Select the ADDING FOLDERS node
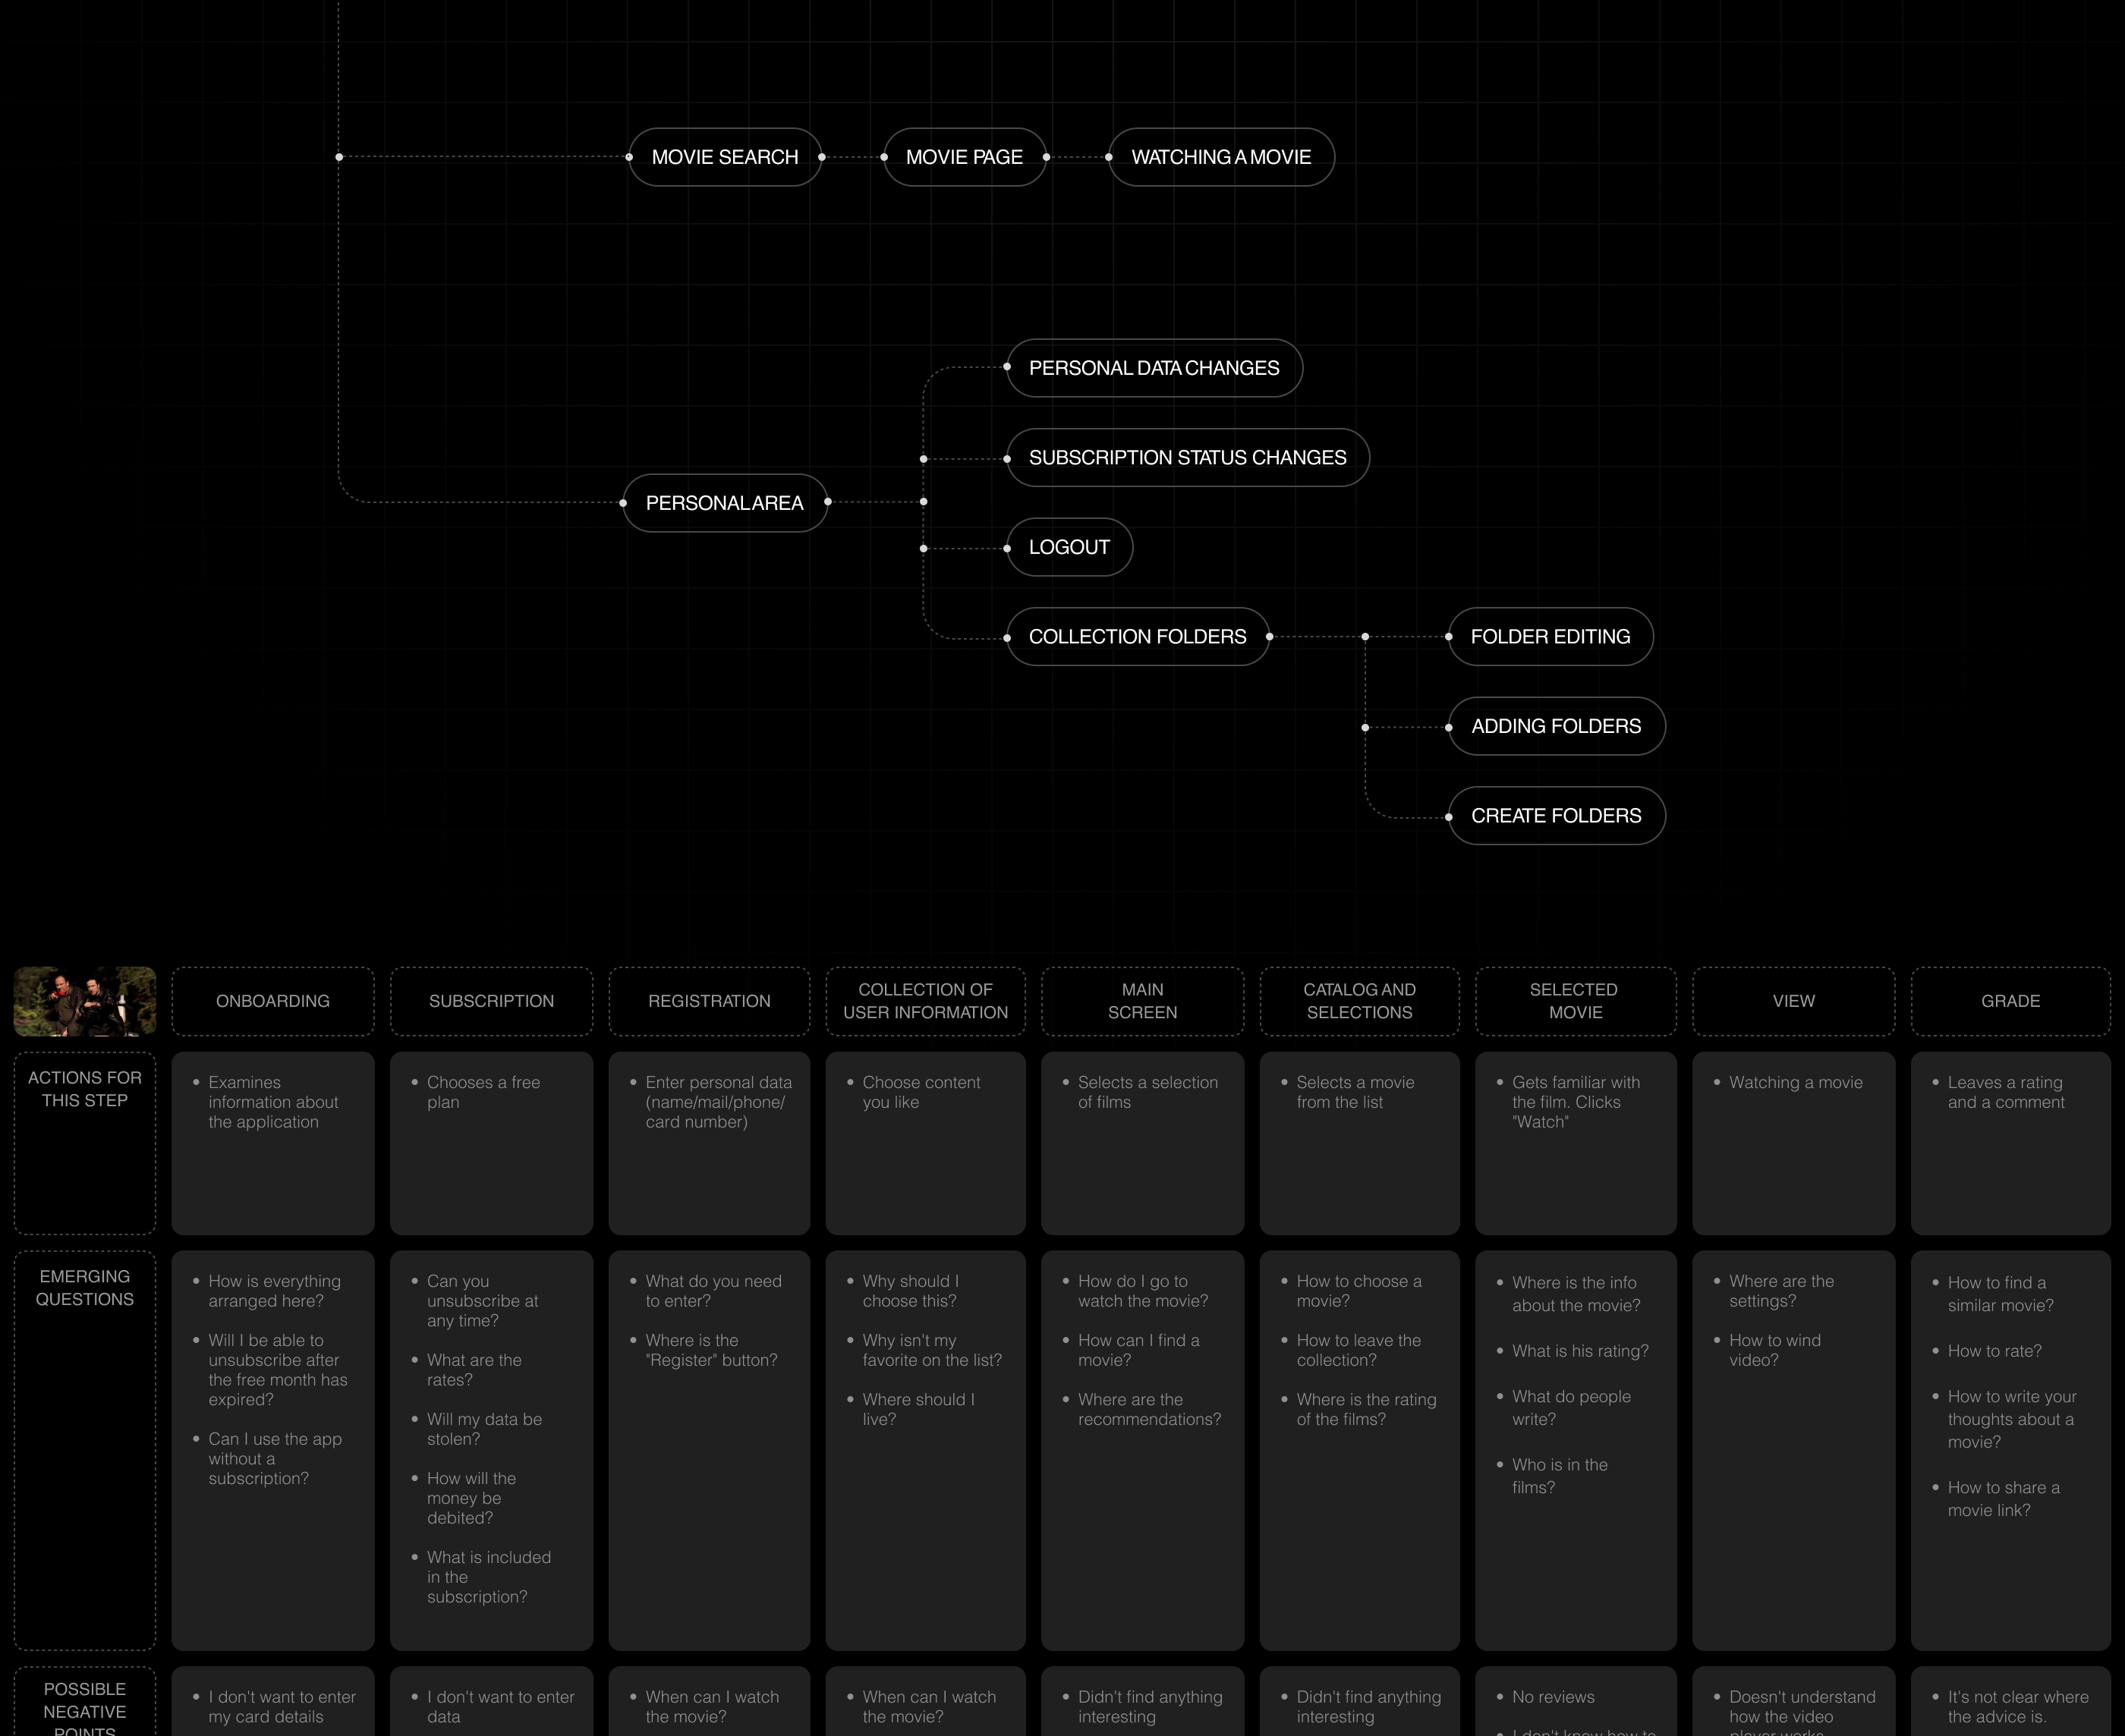Viewport: 2125px width, 1736px height. 1556,726
